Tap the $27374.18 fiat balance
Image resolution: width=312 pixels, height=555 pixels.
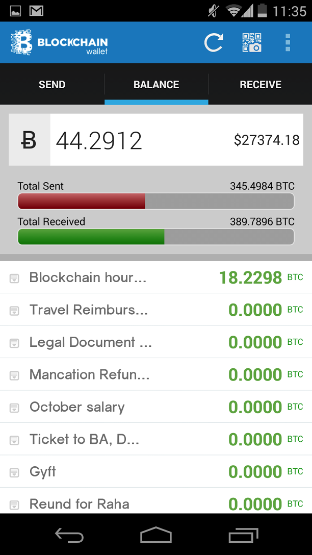coord(267,140)
